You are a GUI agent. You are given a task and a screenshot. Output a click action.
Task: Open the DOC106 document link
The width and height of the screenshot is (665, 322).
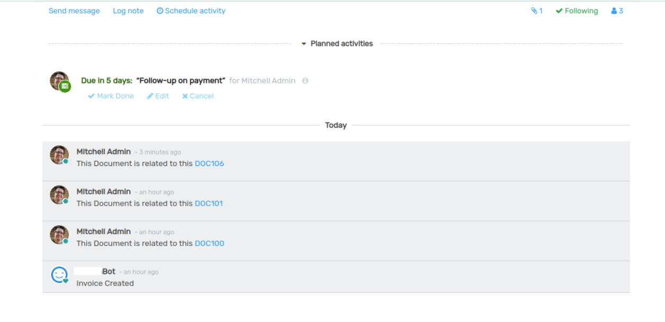click(209, 164)
